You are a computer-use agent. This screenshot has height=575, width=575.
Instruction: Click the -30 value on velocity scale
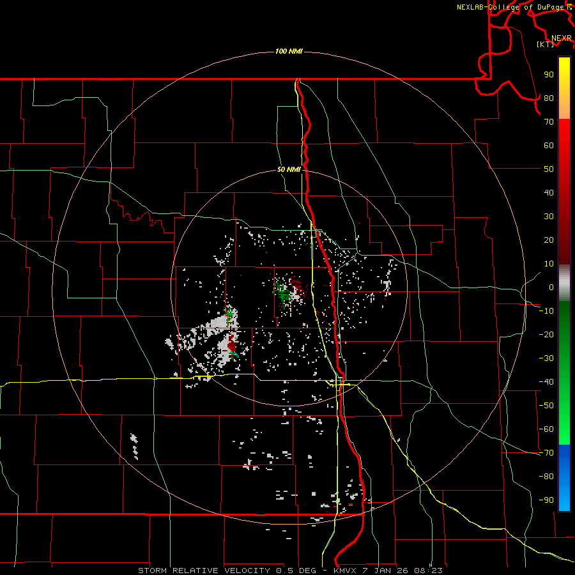(x=546, y=358)
